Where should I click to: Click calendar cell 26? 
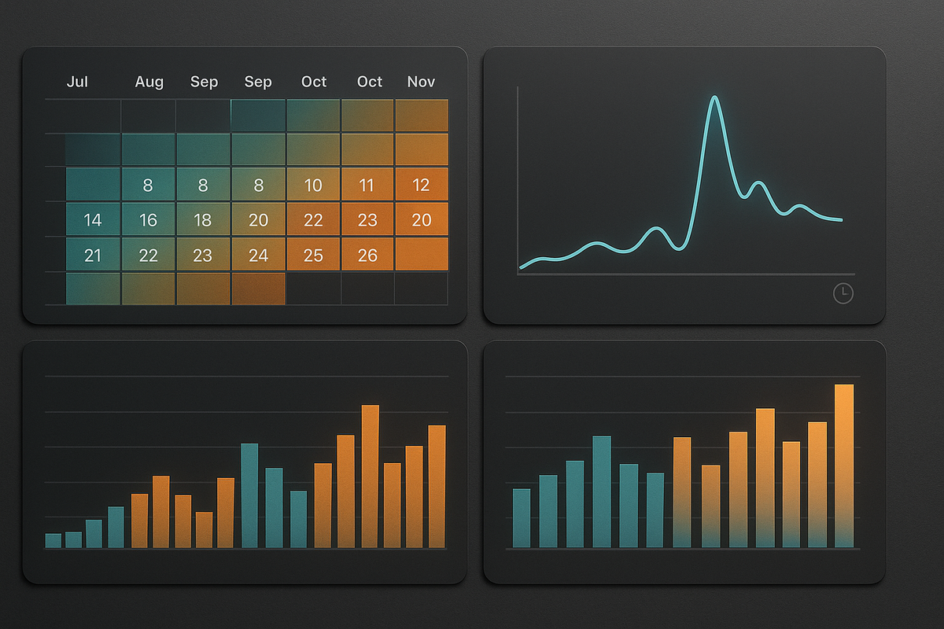pyautogui.click(x=367, y=255)
